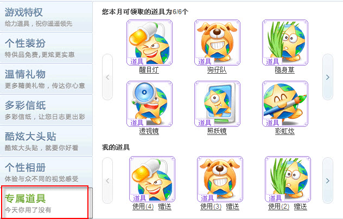343x219 pixels.
Task: Select the 彩虹炫 paintbrush item icon
Action: (x=285, y=104)
